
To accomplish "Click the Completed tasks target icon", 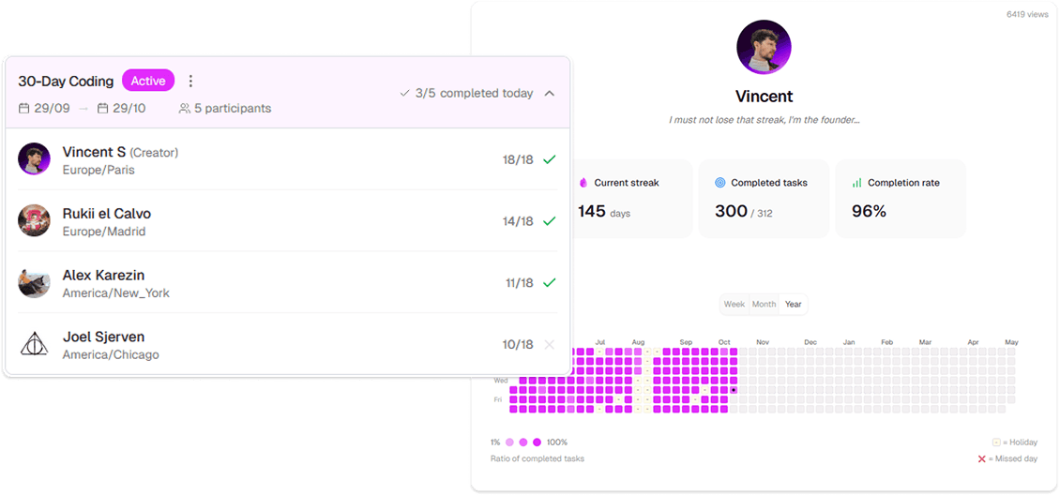I will click(x=719, y=183).
